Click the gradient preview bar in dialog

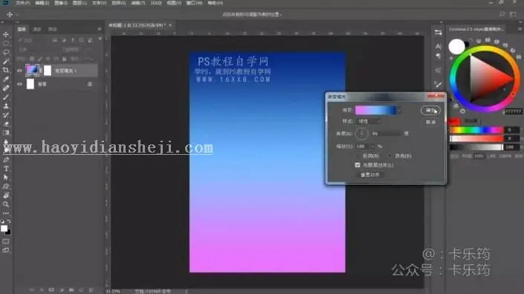pyautogui.click(x=376, y=110)
